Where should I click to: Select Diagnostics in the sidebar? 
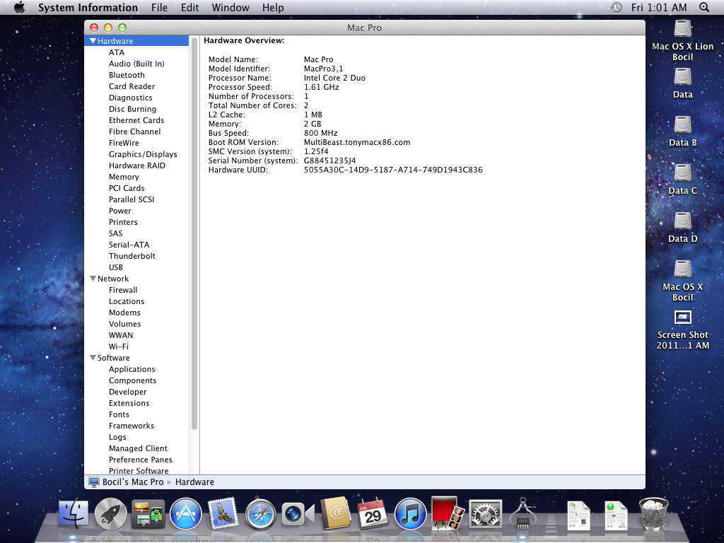click(x=130, y=98)
